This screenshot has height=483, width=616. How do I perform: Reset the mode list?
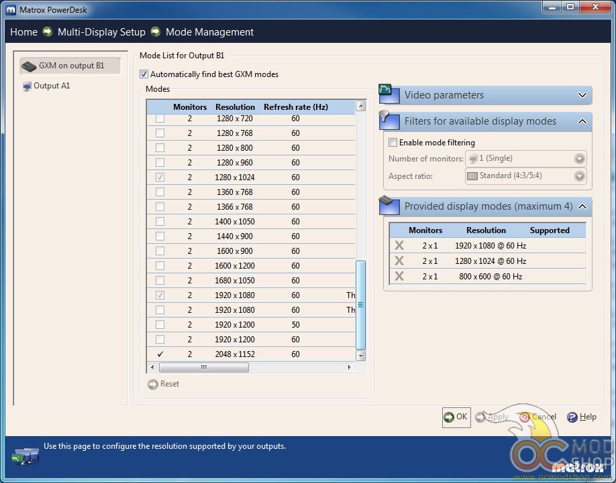[164, 385]
